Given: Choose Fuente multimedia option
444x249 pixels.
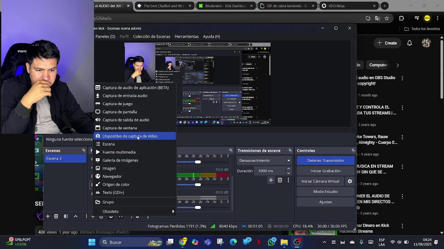Looking at the screenshot, I should (x=135, y=152).
